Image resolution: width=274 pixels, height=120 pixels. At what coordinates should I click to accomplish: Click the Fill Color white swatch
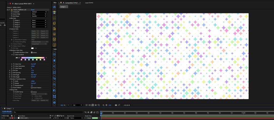(x=32, y=48)
